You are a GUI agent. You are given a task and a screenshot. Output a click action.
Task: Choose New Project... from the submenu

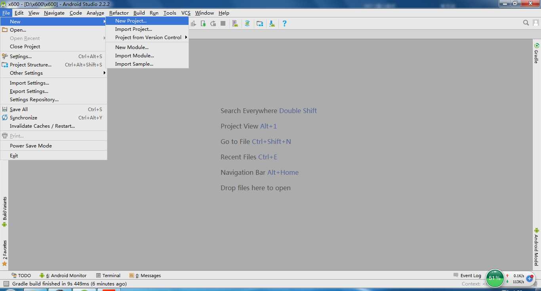coord(147,21)
